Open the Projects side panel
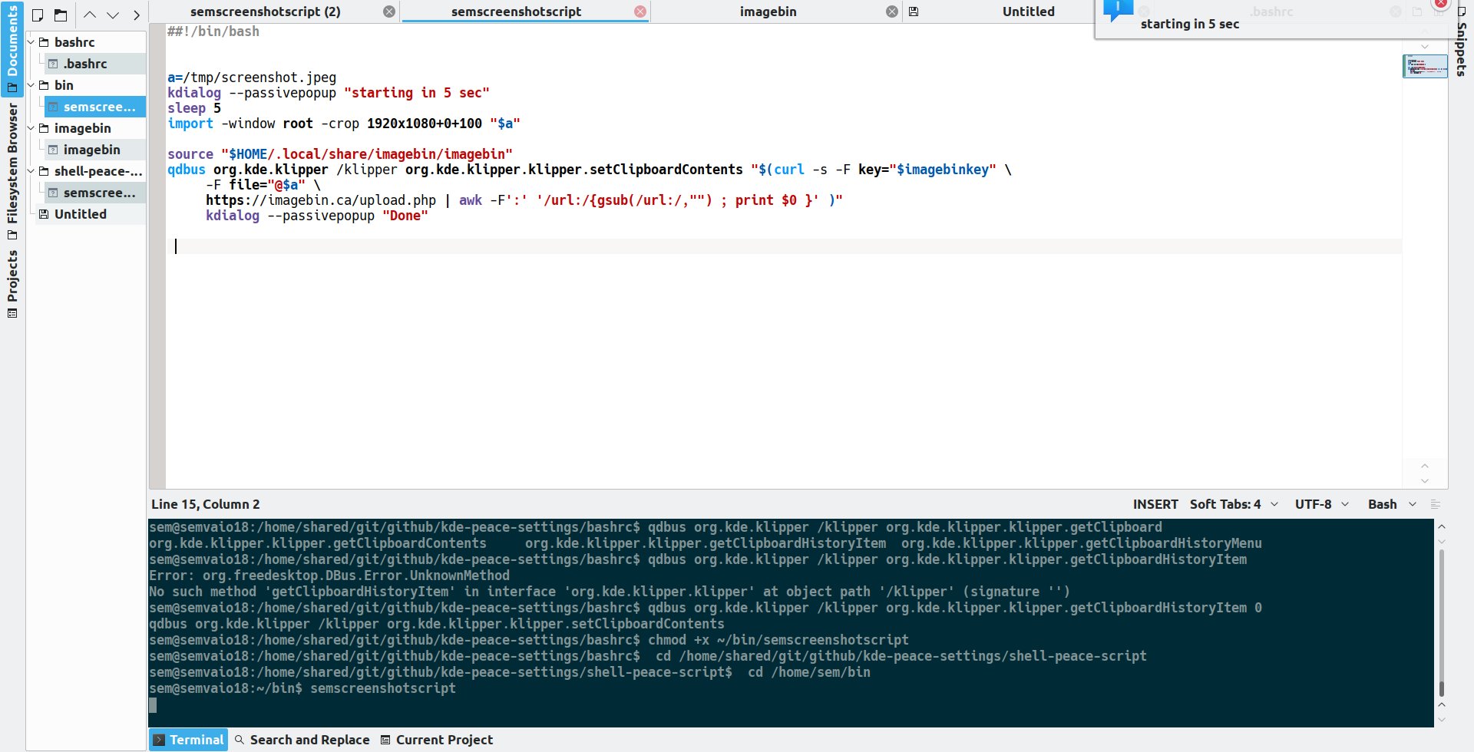1474x752 pixels. [12, 284]
